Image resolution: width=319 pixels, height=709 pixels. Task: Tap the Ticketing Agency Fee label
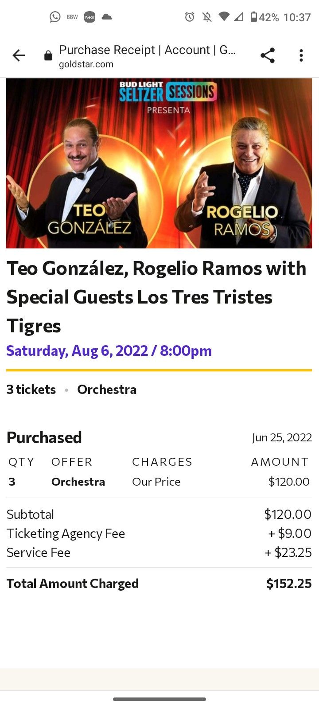pyautogui.click(x=66, y=534)
